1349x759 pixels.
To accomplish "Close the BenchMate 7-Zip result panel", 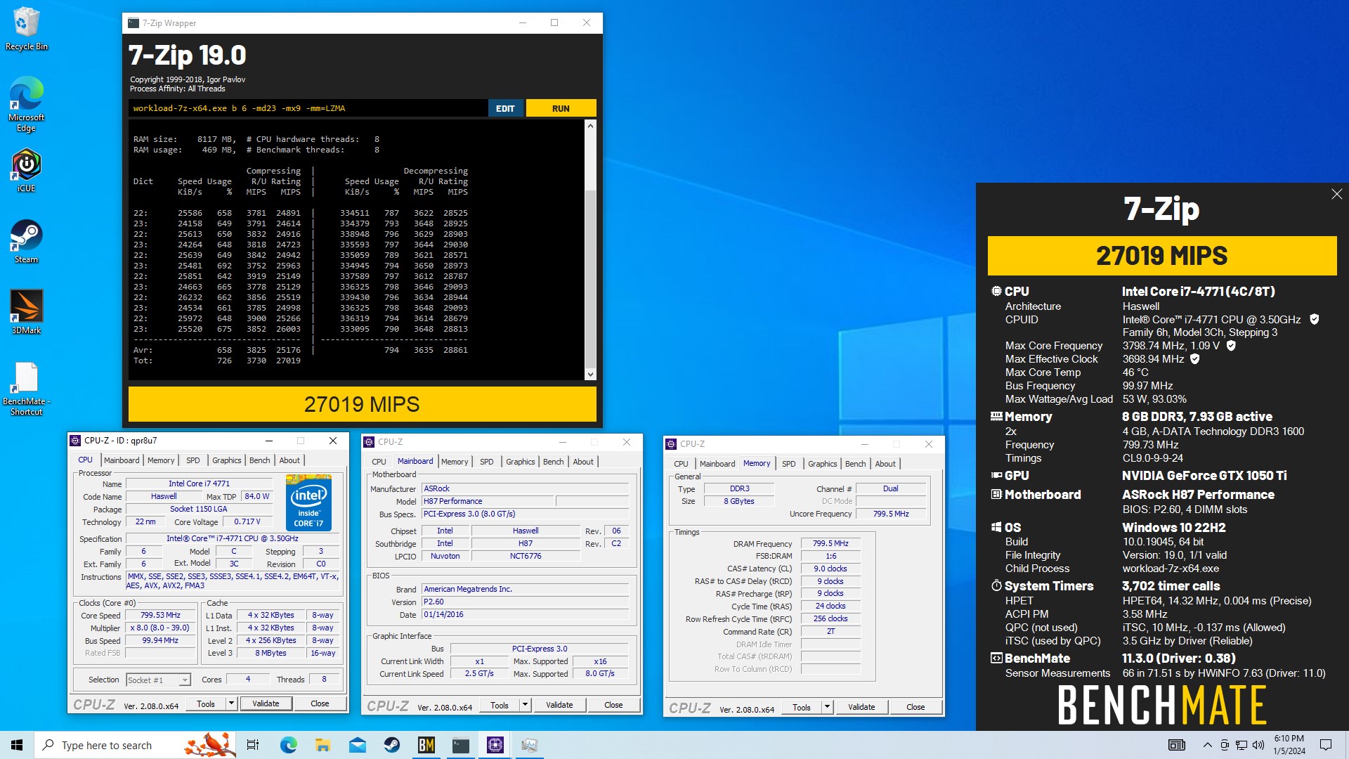I will (x=1336, y=194).
